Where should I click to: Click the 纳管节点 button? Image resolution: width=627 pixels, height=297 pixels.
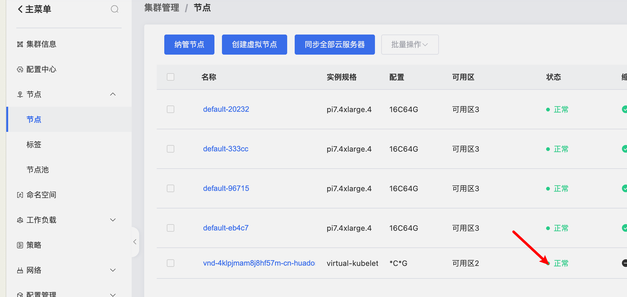pos(189,45)
